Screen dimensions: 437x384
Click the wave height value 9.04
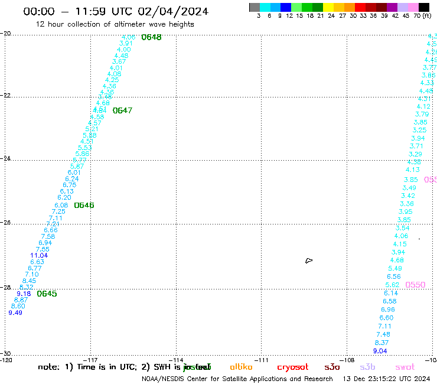pos(380,351)
